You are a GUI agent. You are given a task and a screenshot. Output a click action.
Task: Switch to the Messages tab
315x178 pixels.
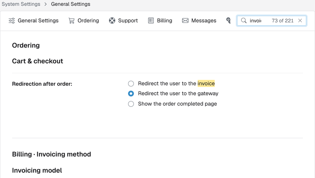(x=199, y=20)
